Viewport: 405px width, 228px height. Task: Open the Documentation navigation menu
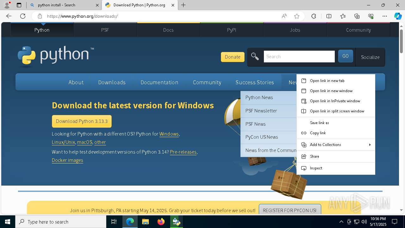[159, 82]
